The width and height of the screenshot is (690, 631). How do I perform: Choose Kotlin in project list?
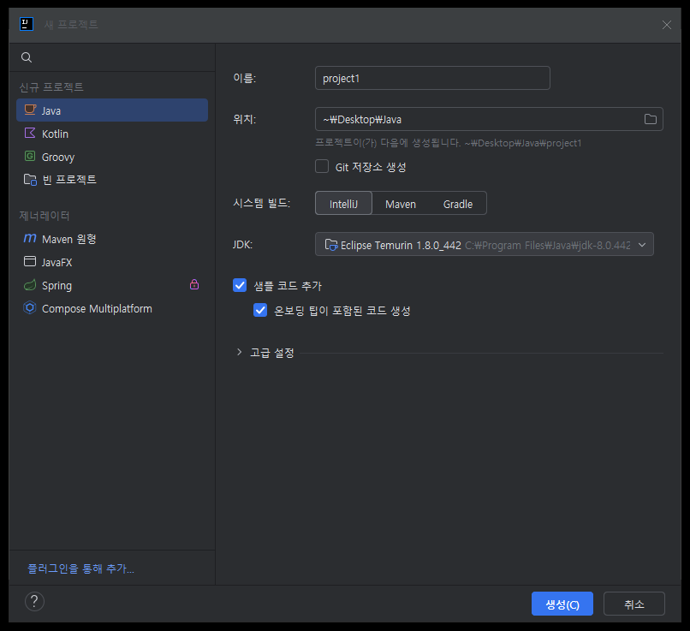[112, 134]
